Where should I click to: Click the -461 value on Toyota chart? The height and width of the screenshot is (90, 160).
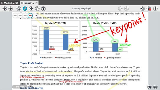(71, 49)
